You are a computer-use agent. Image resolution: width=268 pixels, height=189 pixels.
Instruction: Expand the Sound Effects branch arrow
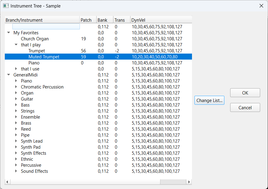[16, 171]
